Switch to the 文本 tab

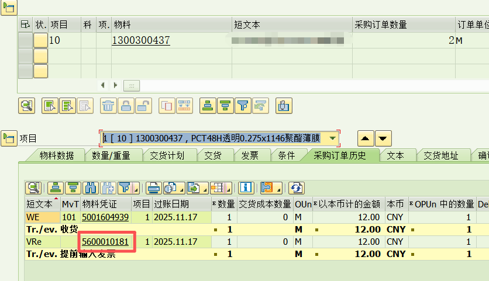pyautogui.click(x=395, y=155)
